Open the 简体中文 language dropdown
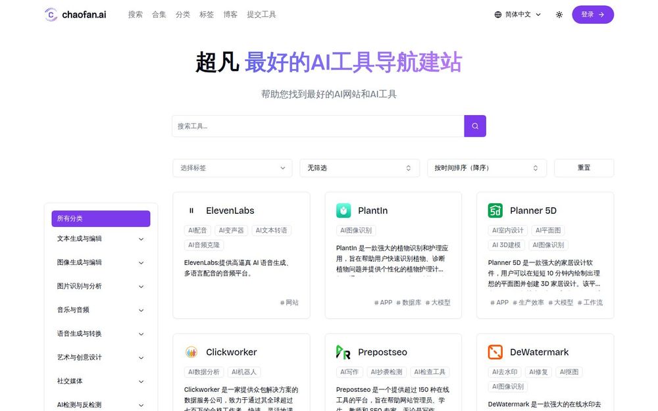658x411 pixels. [x=518, y=14]
